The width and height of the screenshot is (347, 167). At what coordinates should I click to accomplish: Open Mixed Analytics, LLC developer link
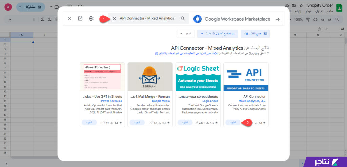[252, 101]
